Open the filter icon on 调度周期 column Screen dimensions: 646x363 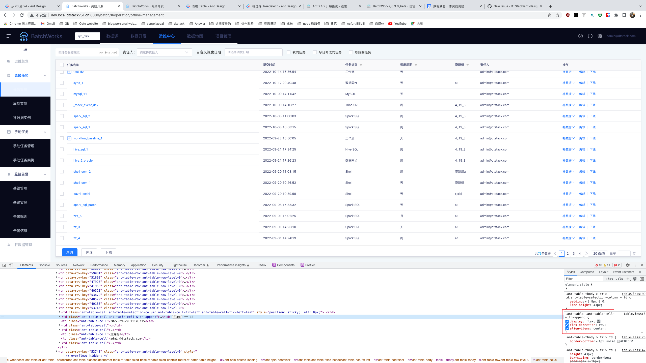pyautogui.click(x=416, y=65)
